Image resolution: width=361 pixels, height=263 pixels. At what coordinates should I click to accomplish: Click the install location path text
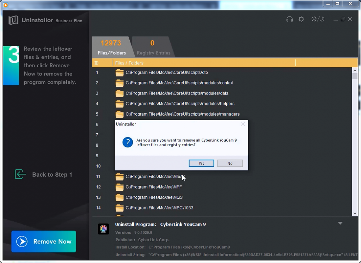tap(189, 247)
